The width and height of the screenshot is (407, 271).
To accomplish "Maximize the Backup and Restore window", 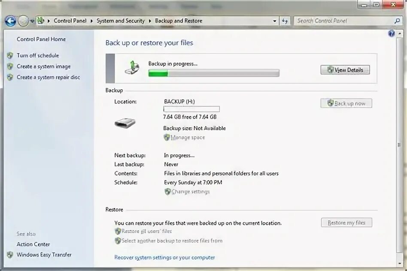I will [376, 5].
